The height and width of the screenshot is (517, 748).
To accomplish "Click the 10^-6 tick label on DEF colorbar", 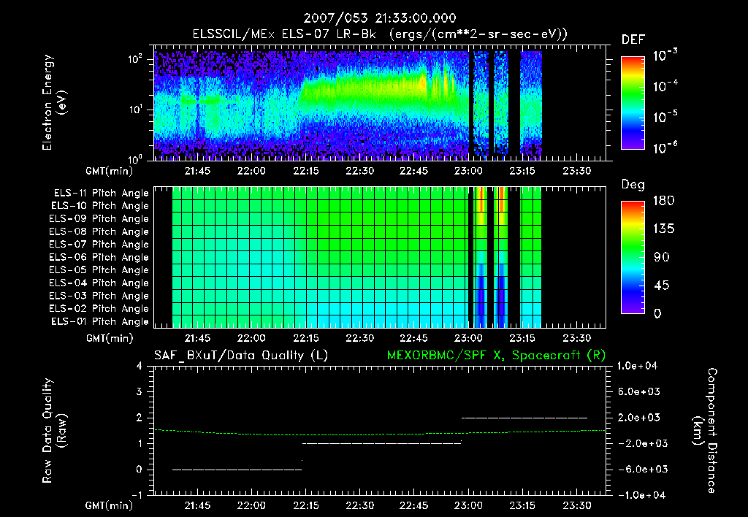I will pos(665,148).
